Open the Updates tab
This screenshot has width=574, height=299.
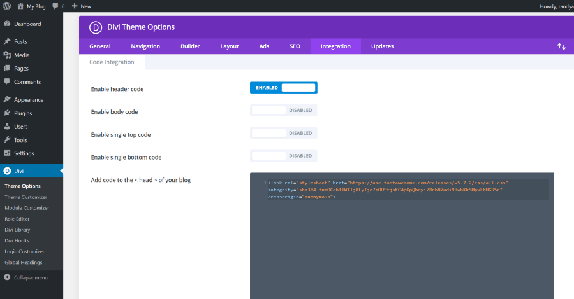coord(382,46)
